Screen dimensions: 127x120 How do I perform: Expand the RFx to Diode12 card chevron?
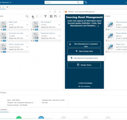tap(59, 25)
